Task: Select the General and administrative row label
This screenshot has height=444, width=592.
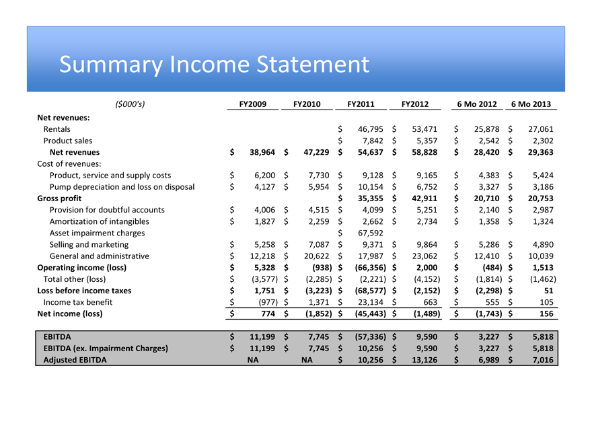Action: (x=100, y=256)
